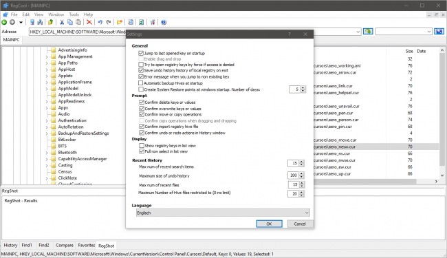Click the RegCool app icon in title bar
The height and width of the screenshot is (258, 447).
[x=6, y=6]
